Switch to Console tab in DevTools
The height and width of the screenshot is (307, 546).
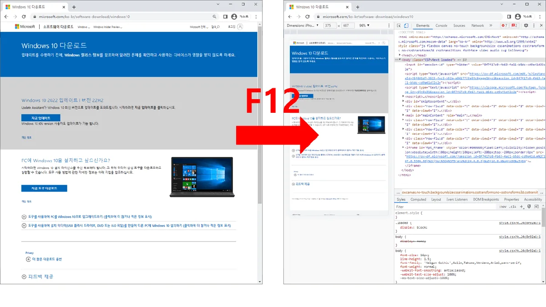(441, 25)
